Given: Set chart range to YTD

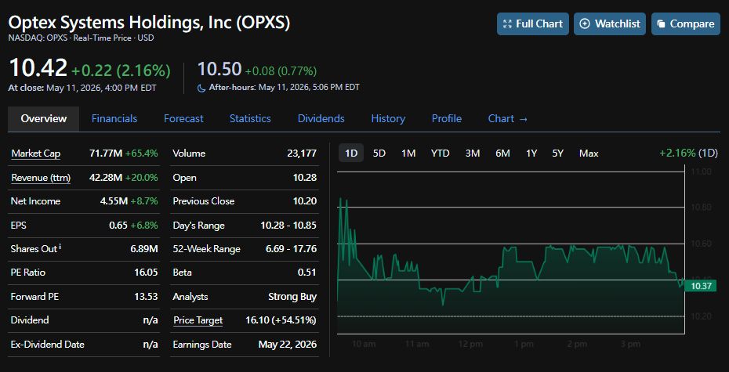Looking at the screenshot, I should pos(440,153).
